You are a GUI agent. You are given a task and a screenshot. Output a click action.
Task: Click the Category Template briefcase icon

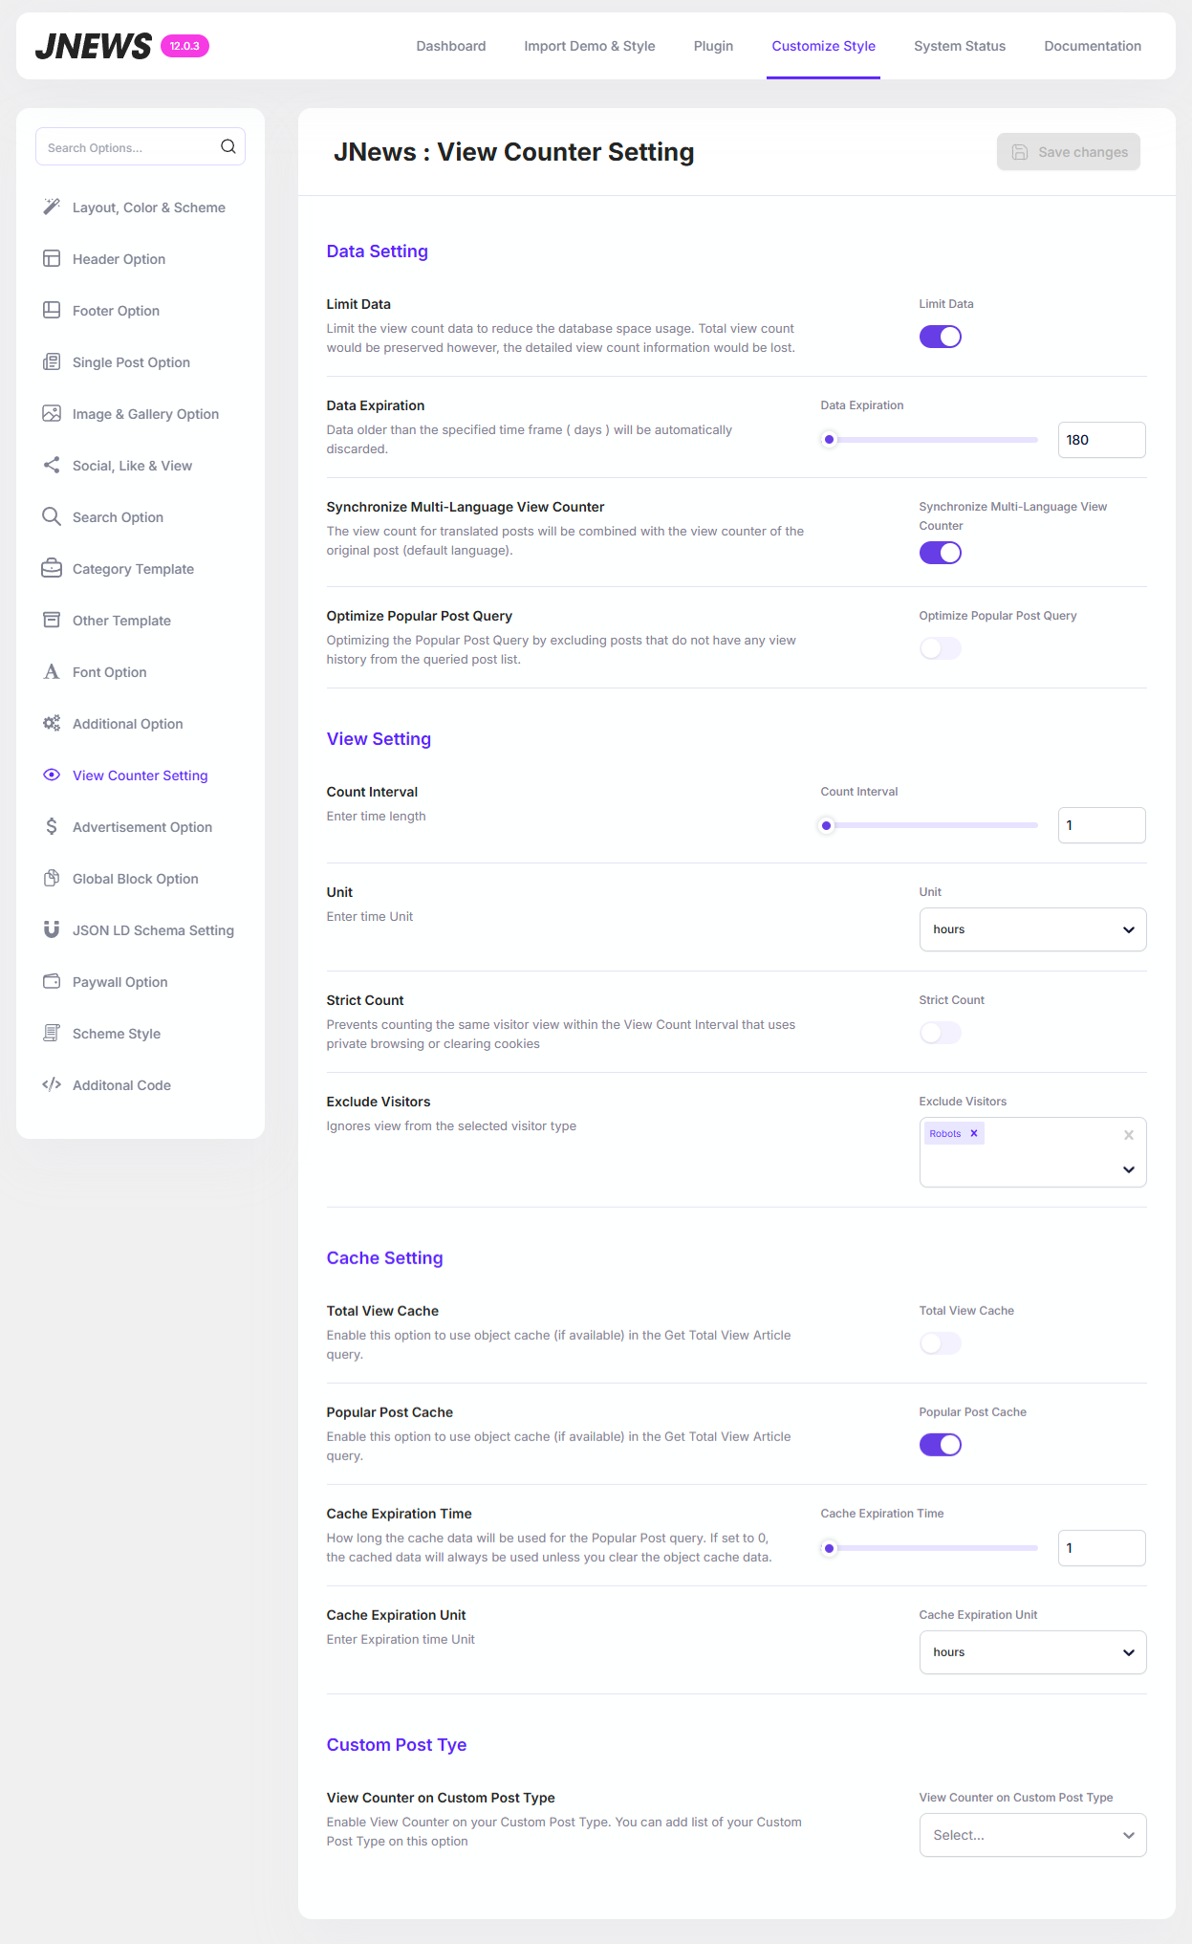pos(52,568)
